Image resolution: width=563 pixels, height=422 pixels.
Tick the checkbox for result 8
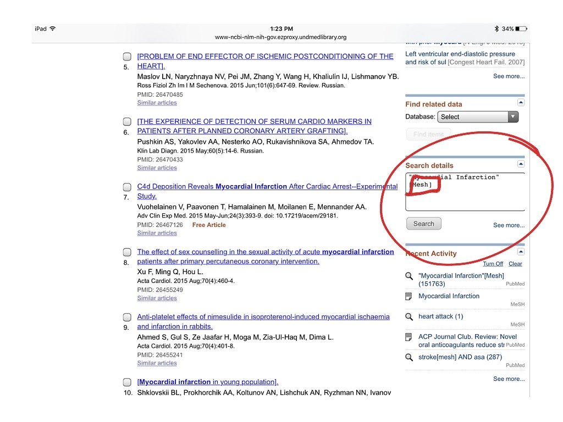point(127,252)
